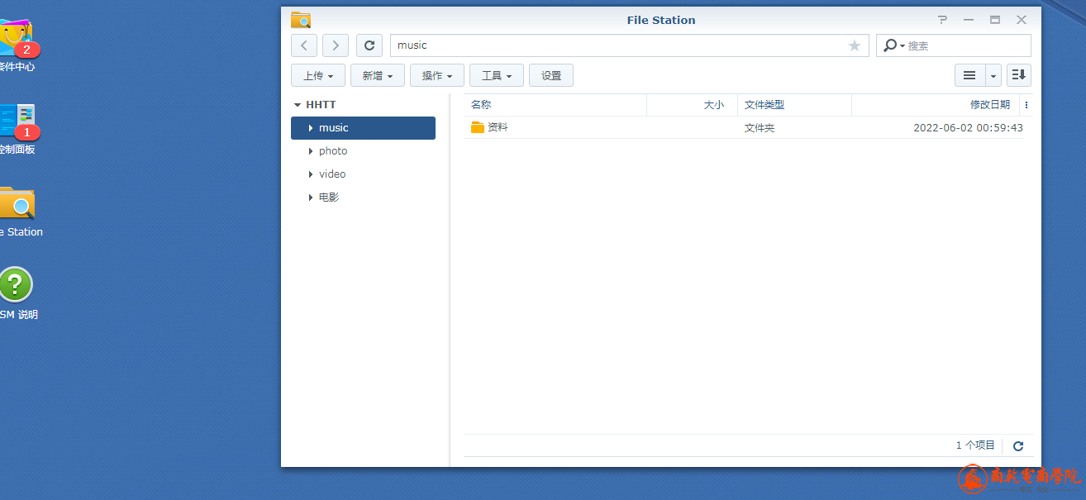Open column options three-dot menu

tap(1026, 105)
